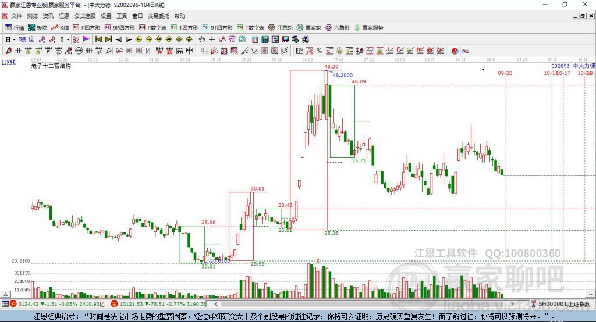
Task: Select the red Gann fan icon
Action: click(214, 51)
